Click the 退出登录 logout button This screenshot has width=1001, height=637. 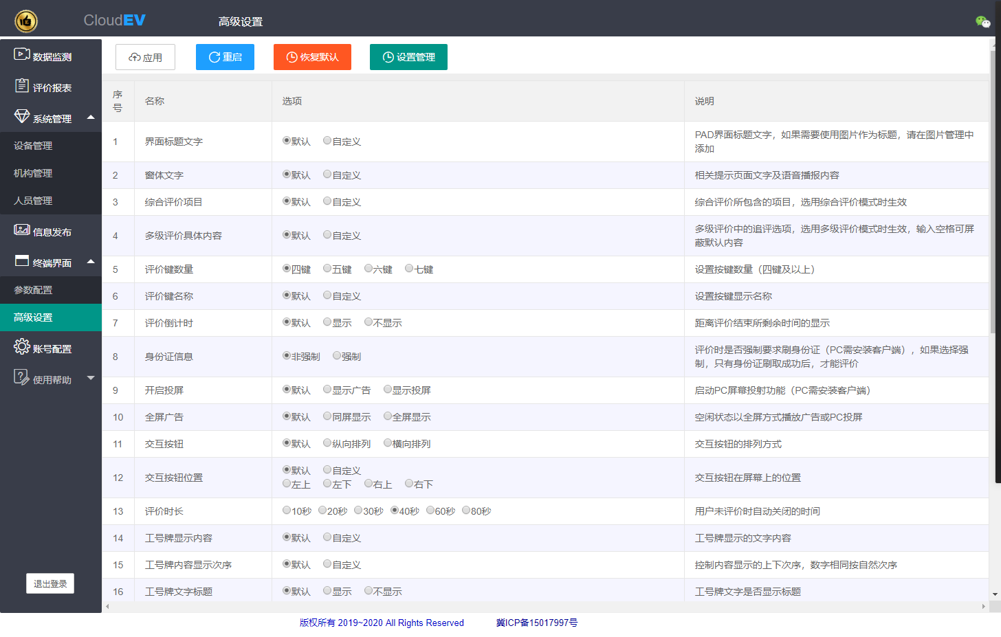click(x=50, y=583)
